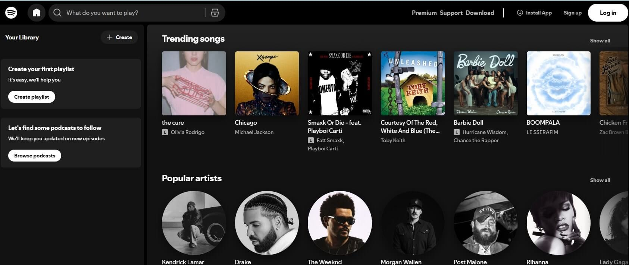The image size is (629, 265).
Task: Open Smaxk Or Die cover art
Action: pos(340,83)
